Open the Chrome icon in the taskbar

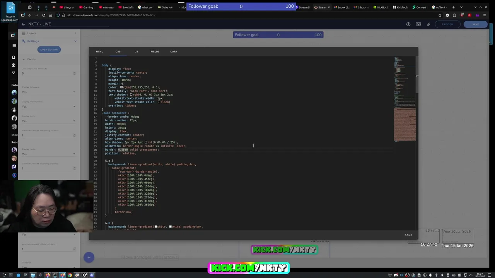point(70,275)
